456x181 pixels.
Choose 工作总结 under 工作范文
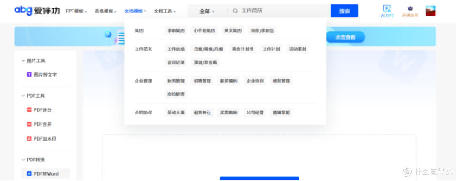coord(176,49)
